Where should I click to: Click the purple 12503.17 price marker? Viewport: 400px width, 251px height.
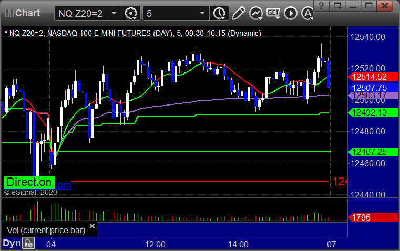[373, 96]
